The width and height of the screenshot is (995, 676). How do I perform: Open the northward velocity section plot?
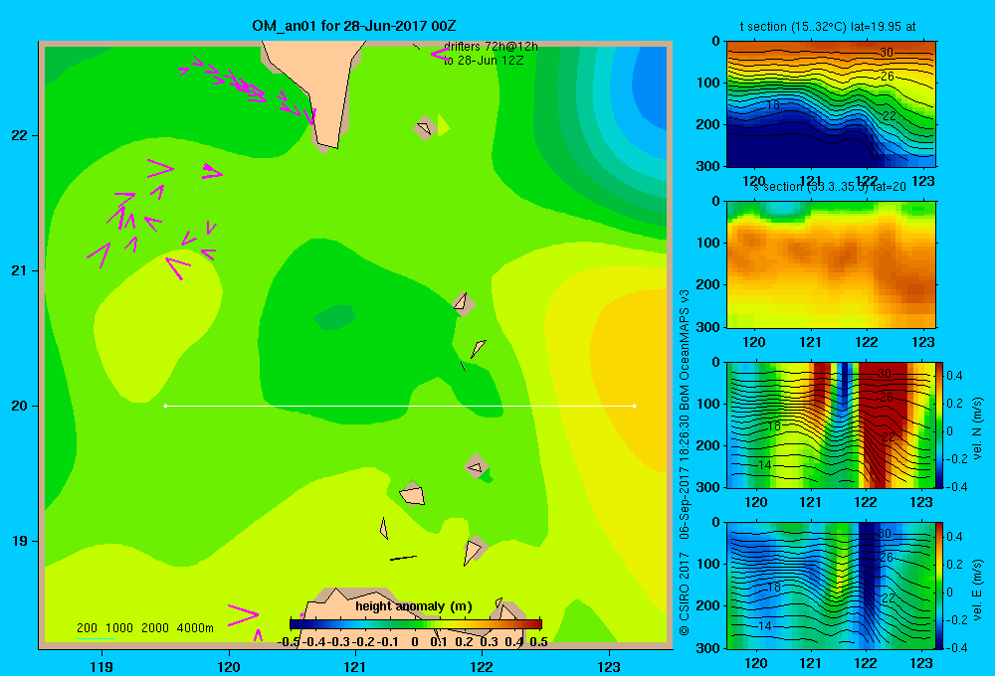click(831, 424)
